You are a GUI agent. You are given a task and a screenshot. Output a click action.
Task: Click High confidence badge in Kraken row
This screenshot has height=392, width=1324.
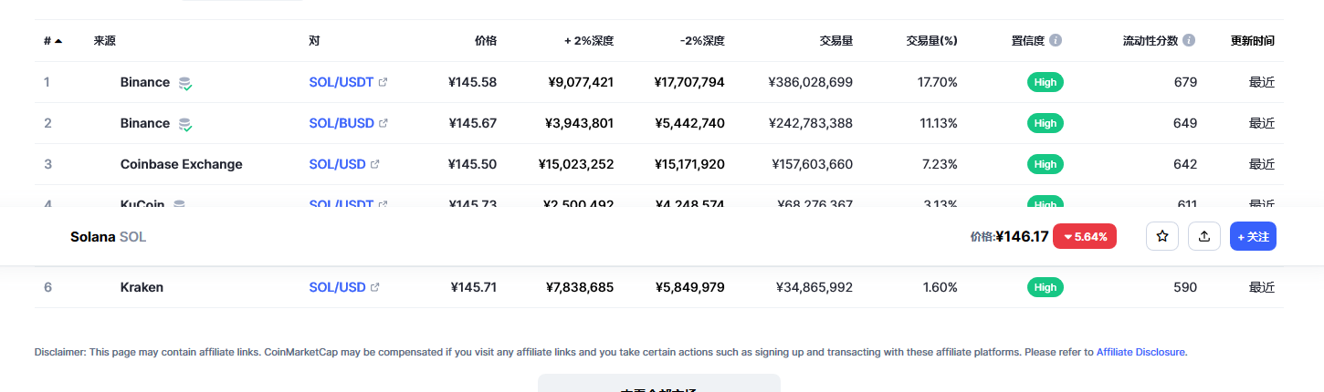[x=1046, y=287]
